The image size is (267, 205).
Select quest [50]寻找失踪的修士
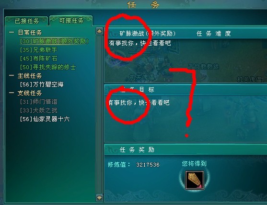pos(48,67)
